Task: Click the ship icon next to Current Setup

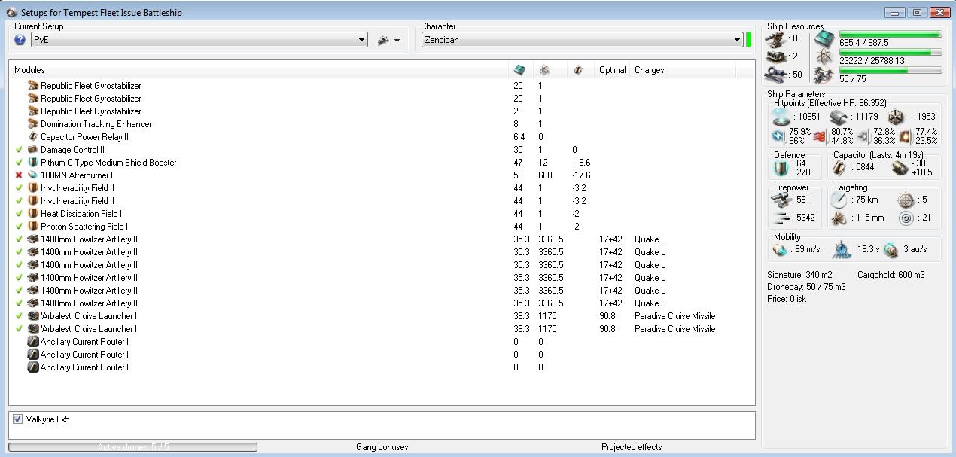Action: tap(383, 40)
